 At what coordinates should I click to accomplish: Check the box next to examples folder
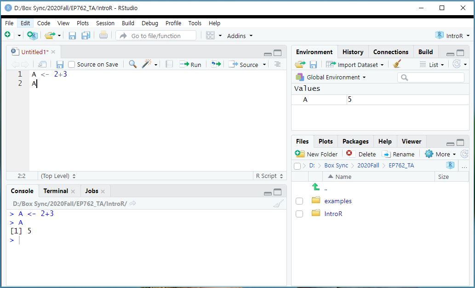pos(299,201)
